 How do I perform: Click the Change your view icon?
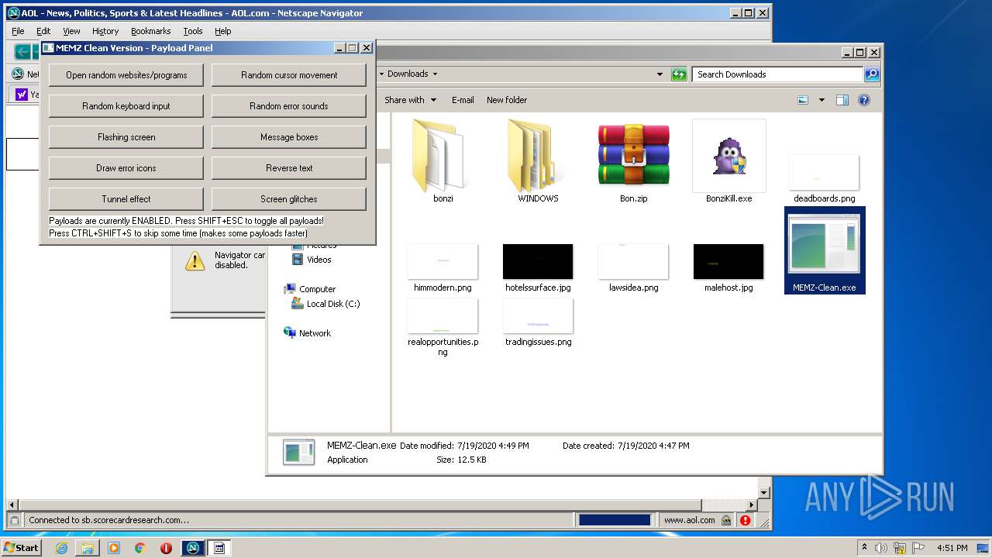(x=803, y=100)
